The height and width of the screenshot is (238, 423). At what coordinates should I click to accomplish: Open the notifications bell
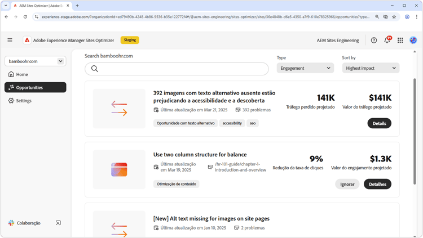tap(387, 40)
